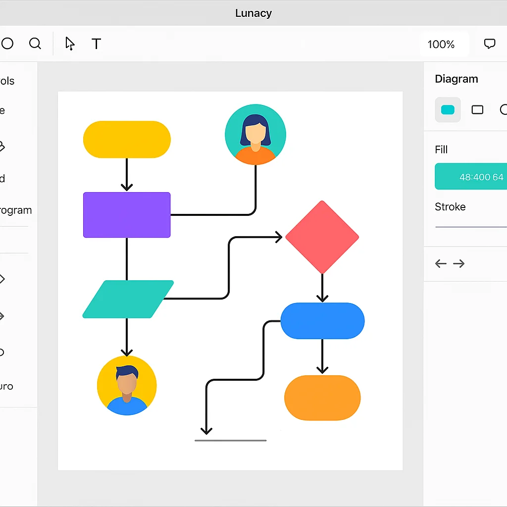
Task: Select the Diagram entry in the left sidebar
Action: point(16,210)
